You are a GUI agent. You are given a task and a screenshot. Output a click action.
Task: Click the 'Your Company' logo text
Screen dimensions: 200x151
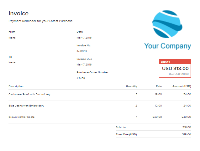tap(167, 46)
